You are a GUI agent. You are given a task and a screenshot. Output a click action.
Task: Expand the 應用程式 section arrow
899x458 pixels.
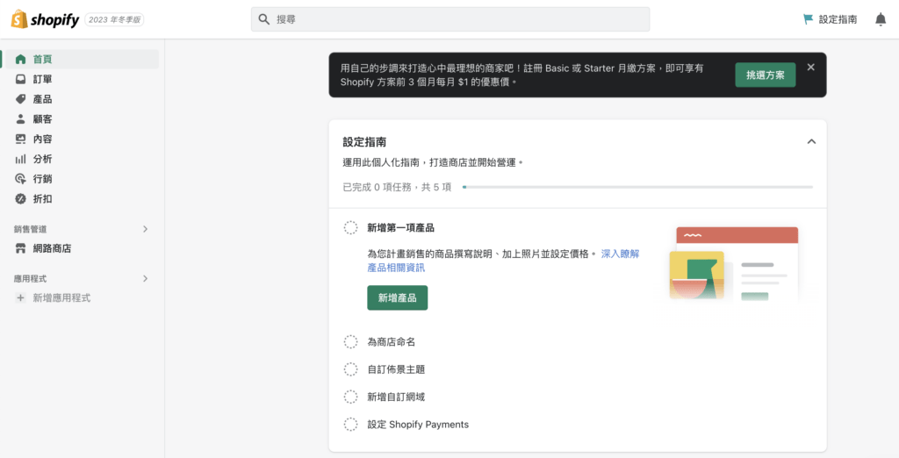145,279
